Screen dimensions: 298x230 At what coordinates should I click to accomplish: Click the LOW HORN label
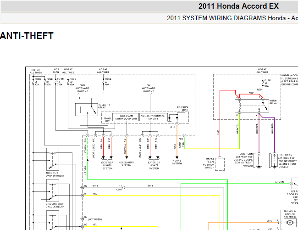pyautogui.click(x=243, y=160)
